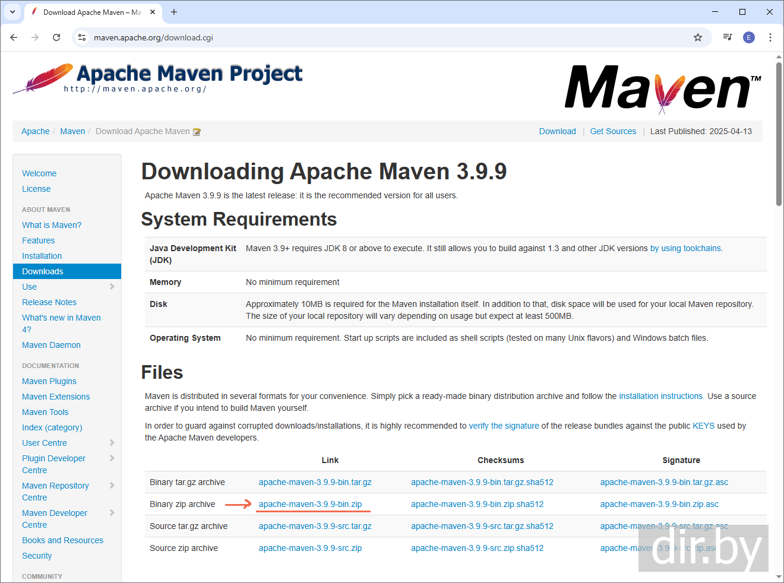Open Features in the sidebar
This screenshot has height=583, width=784.
(x=39, y=240)
